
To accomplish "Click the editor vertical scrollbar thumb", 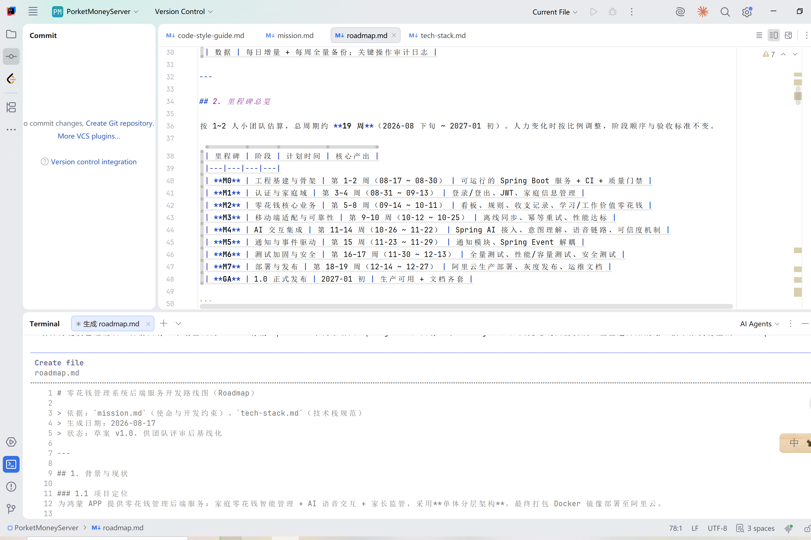I will pos(798,96).
